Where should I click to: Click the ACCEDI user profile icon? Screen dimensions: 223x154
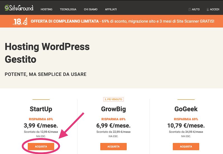[x=208, y=9]
